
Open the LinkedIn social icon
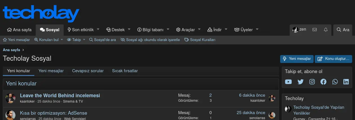pyautogui.click(x=346, y=82)
